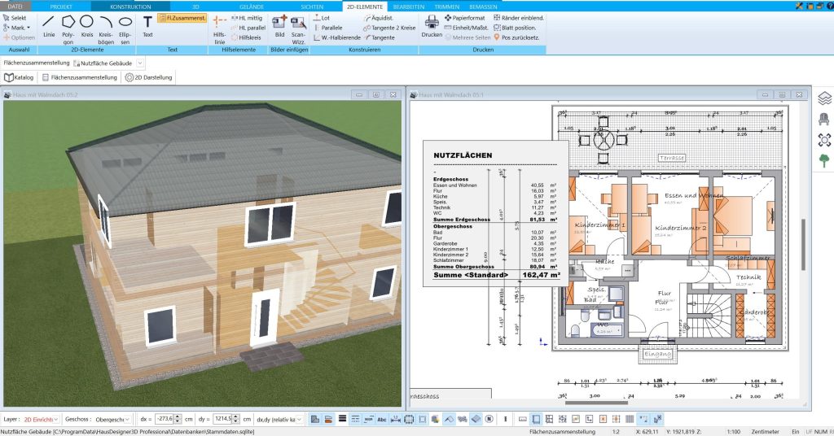
Task: Select the Linie drawing tool
Action: point(49,28)
